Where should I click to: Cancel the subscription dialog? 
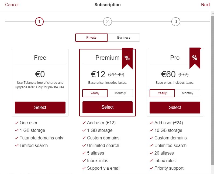click(12, 5)
